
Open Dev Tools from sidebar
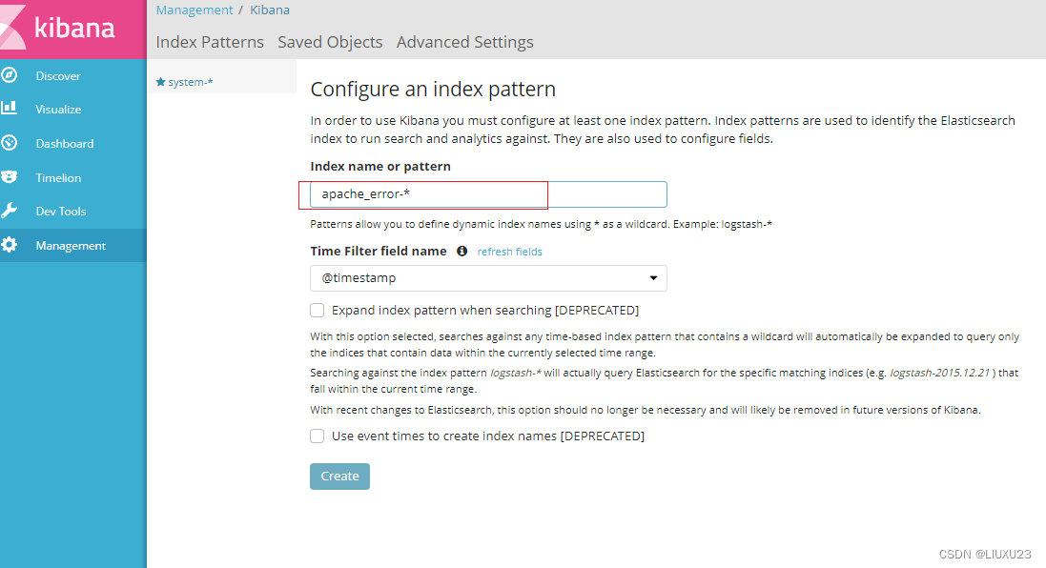[61, 212]
